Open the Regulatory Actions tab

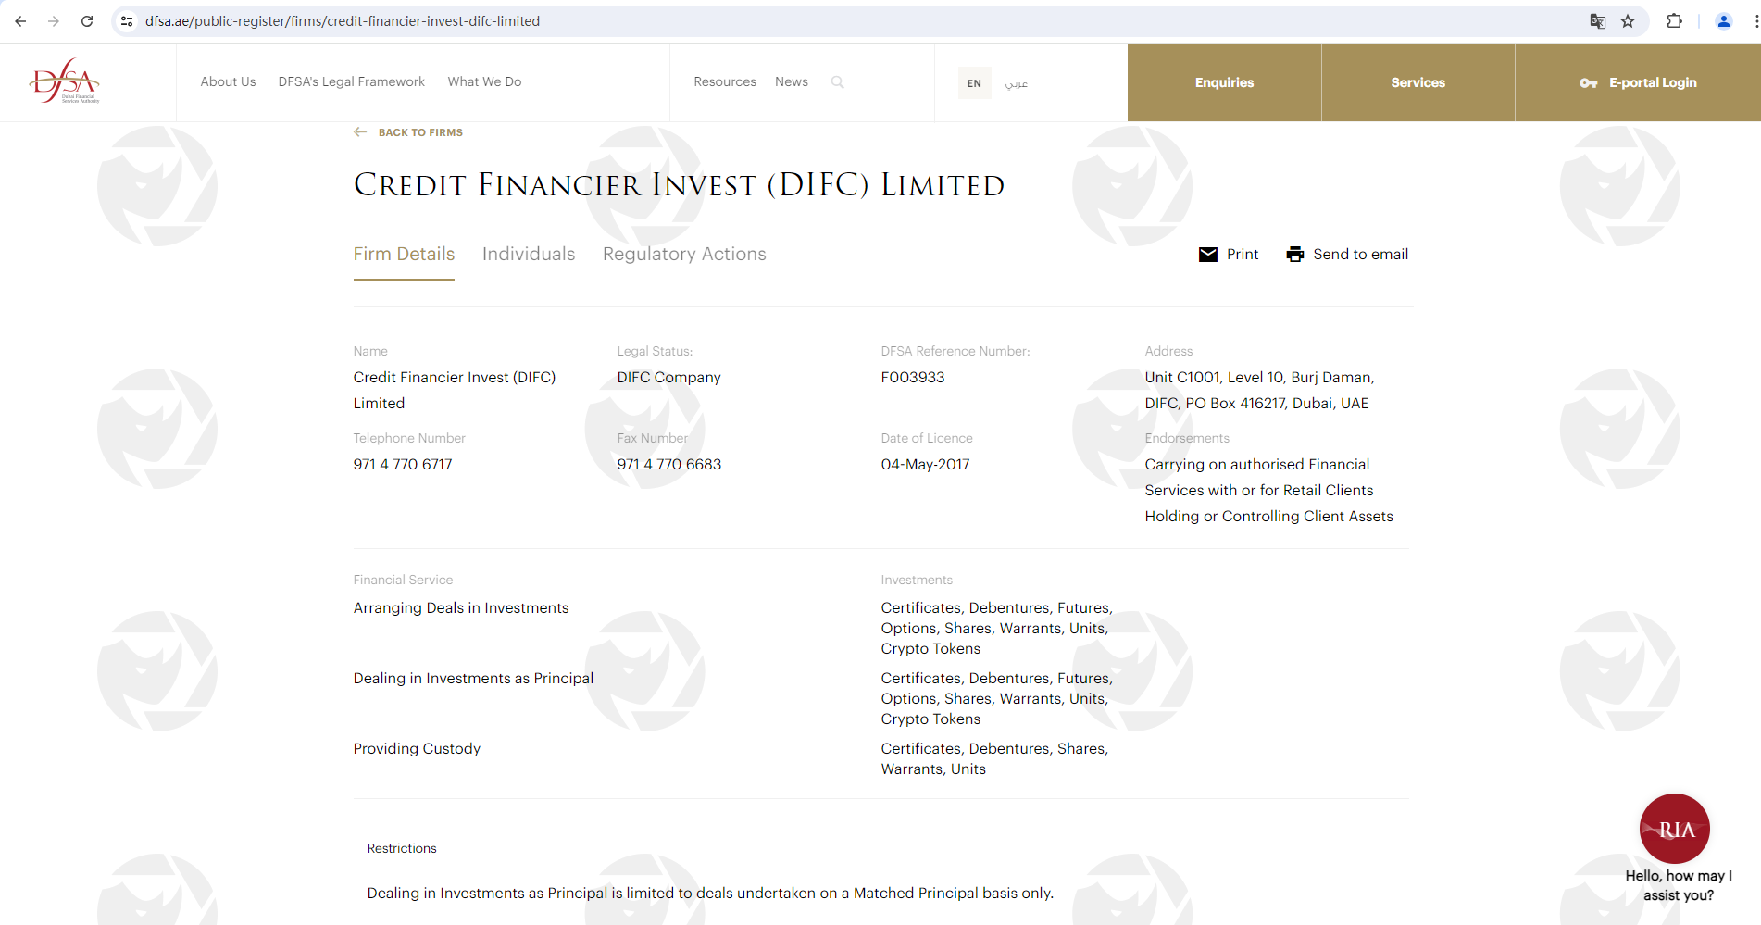684,255
